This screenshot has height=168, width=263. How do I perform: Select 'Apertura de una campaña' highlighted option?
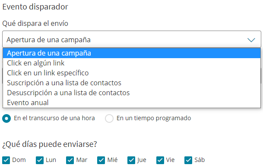(132, 53)
